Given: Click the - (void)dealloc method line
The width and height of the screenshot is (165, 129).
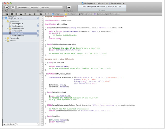Looking at the screenshot, I should pos(52,116).
